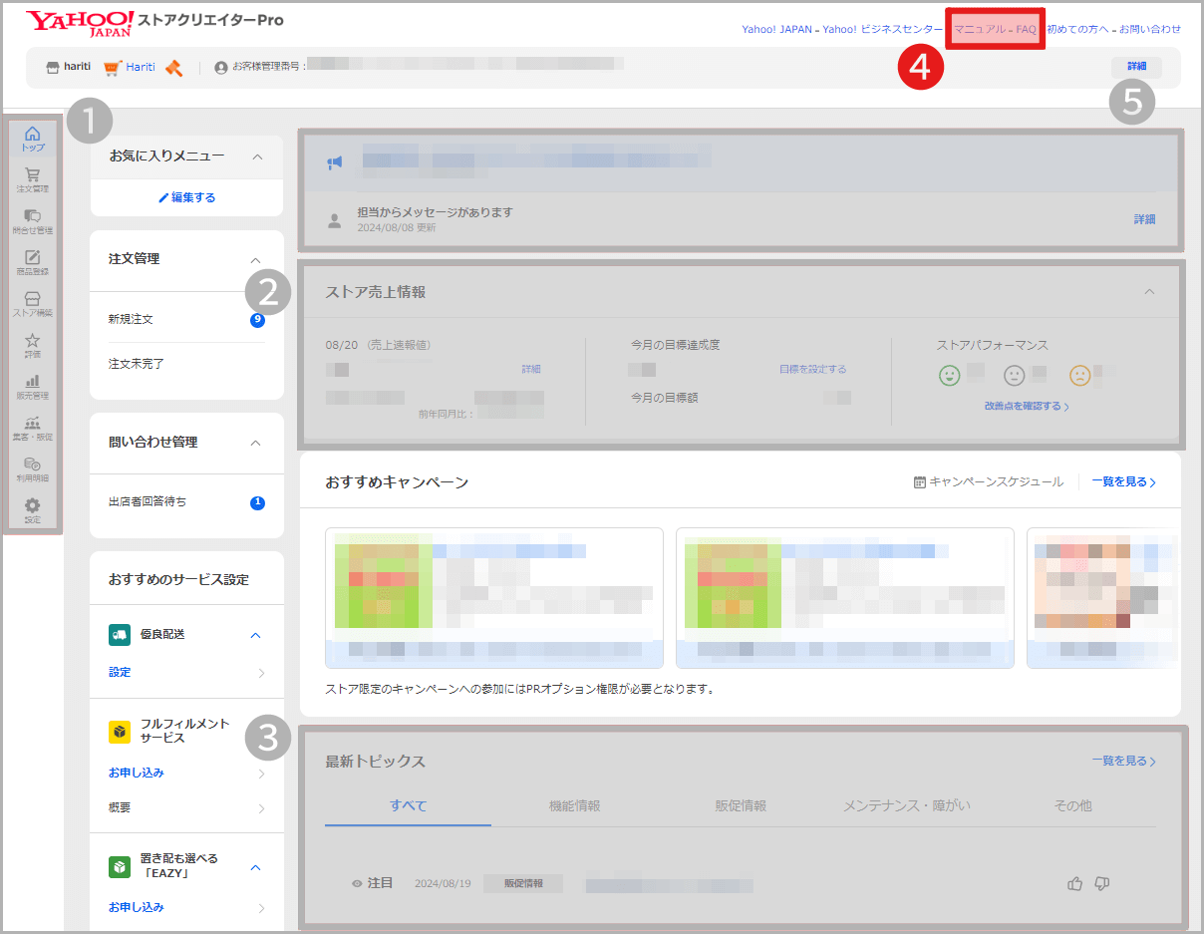Collapse the 置き配も選べる EAZY section
This screenshot has width=1204, height=934.
(x=255, y=867)
